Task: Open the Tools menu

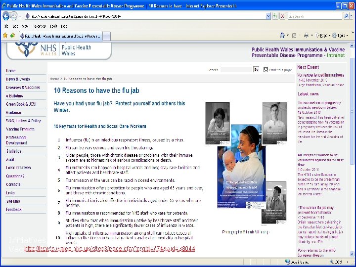Action: [53, 26]
